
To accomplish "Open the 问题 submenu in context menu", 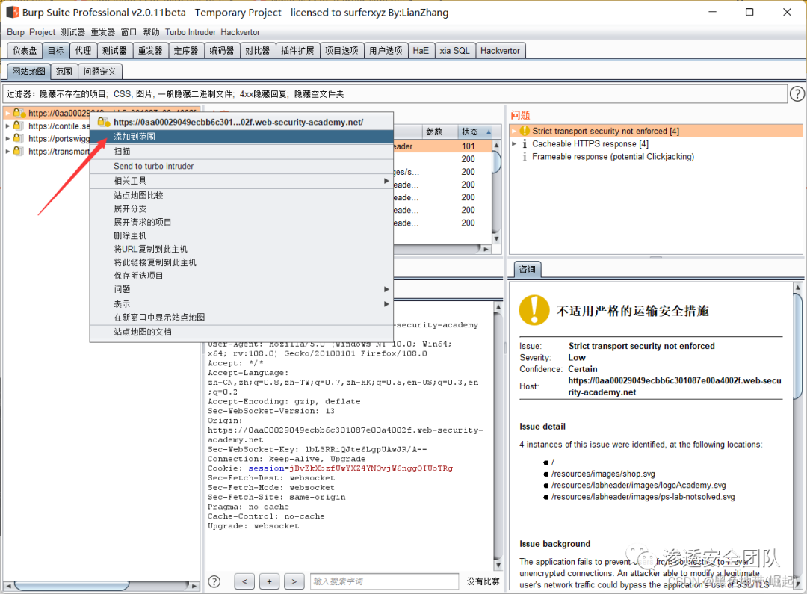I will click(x=241, y=289).
